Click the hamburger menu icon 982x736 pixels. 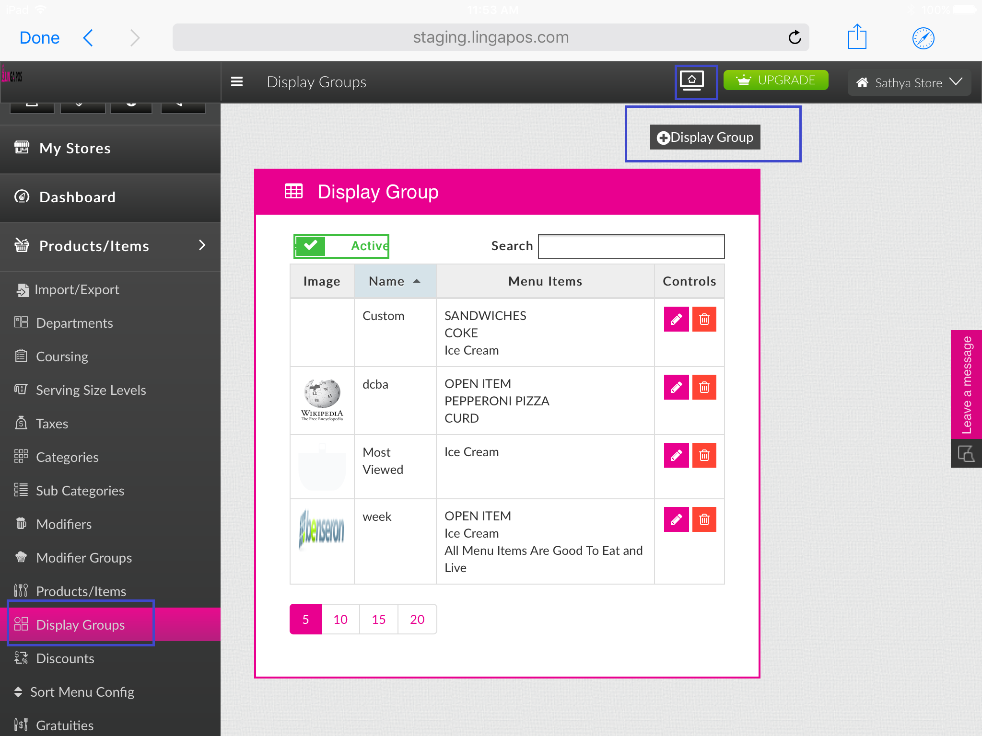pos(237,82)
